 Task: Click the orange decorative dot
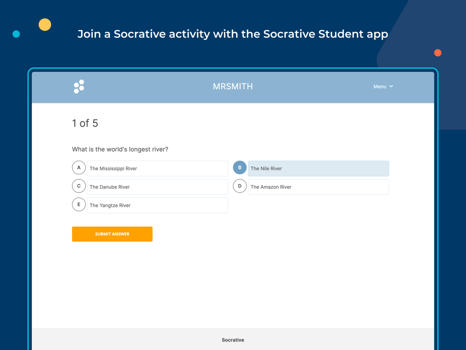438,53
